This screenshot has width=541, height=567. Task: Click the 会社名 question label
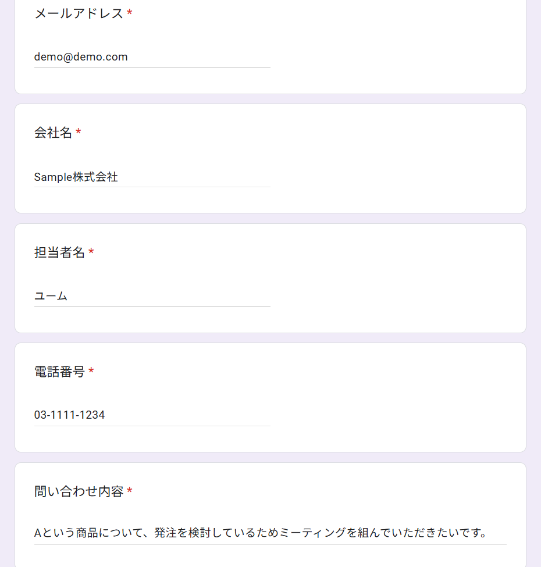(x=53, y=133)
